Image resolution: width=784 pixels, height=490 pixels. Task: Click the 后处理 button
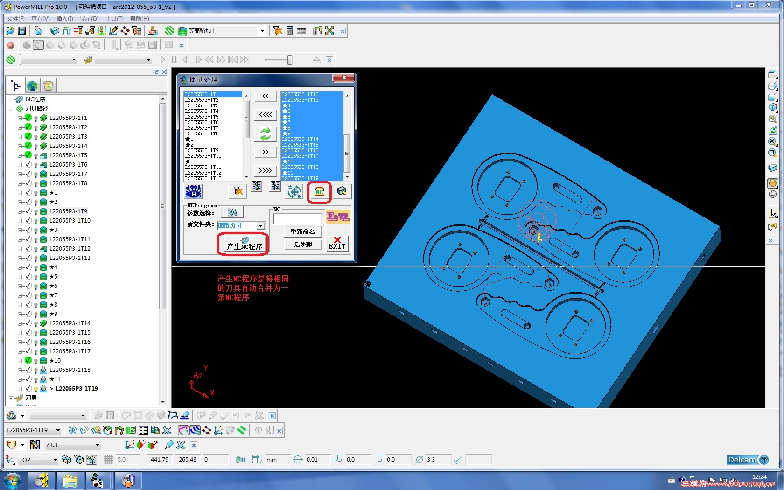pyautogui.click(x=303, y=245)
